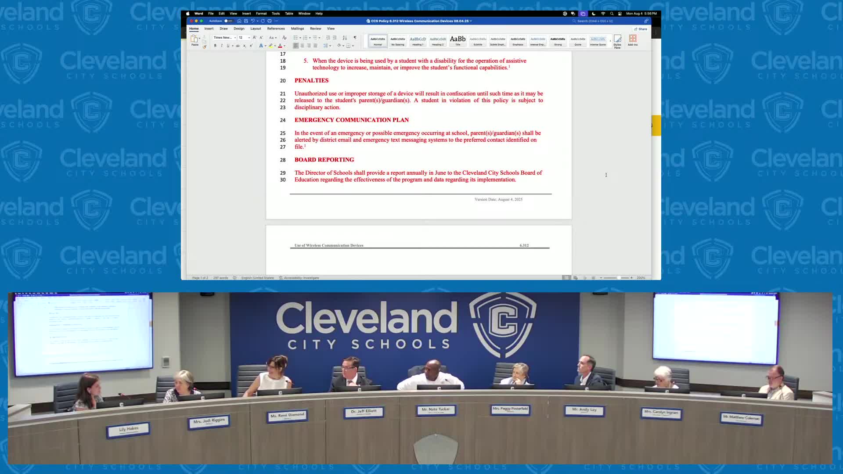843x474 pixels.
Task: Apply subscript formatting
Action: [x=244, y=45]
